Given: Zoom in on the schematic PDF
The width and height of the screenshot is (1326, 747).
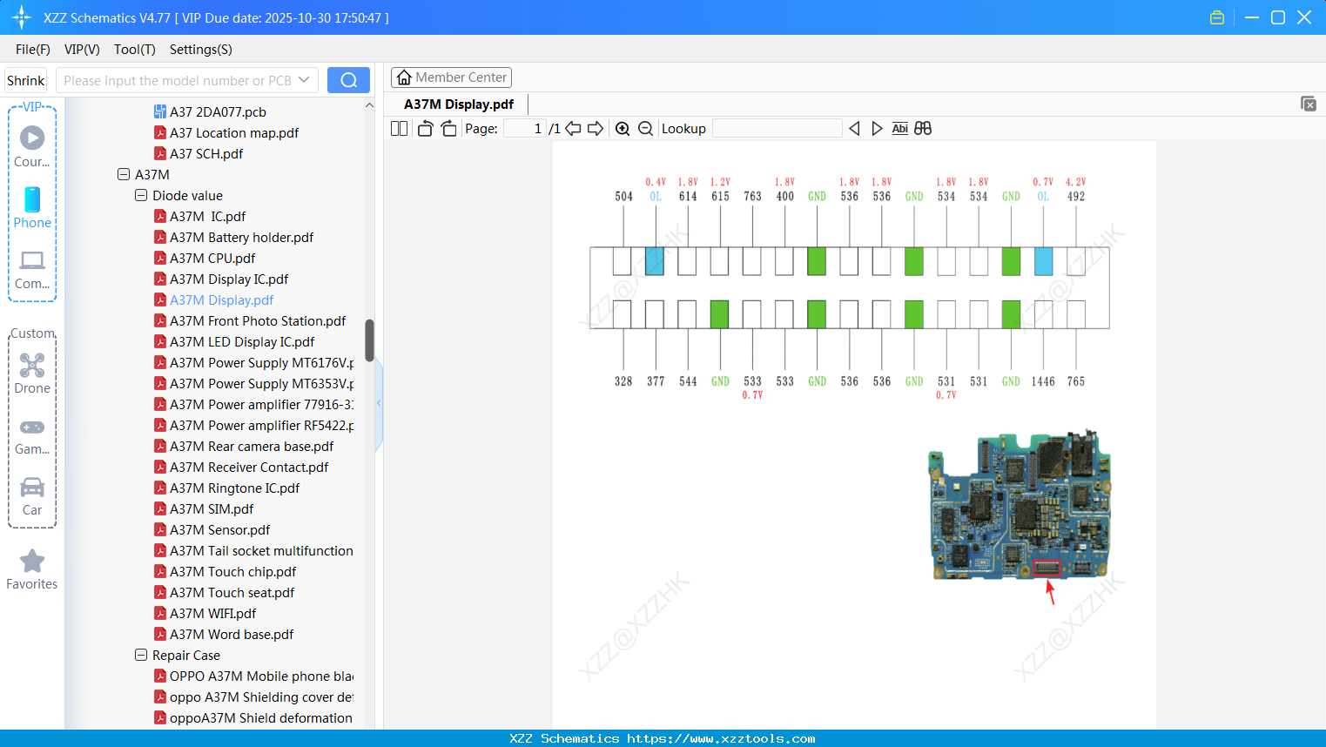Looking at the screenshot, I should [x=623, y=128].
